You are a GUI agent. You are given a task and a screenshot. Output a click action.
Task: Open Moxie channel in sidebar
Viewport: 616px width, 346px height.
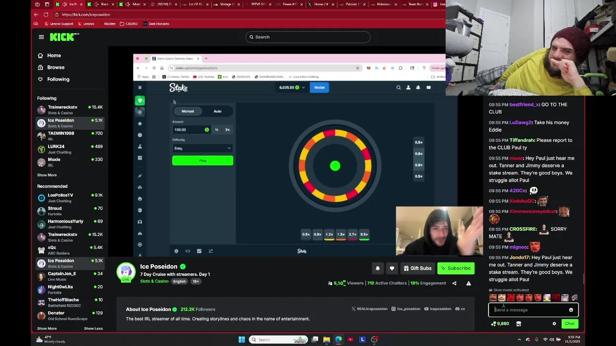pyautogui.click(x=70, y=162)
